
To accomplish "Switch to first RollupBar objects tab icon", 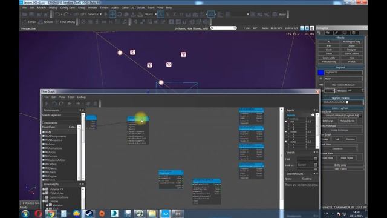I will coord(319,33).
